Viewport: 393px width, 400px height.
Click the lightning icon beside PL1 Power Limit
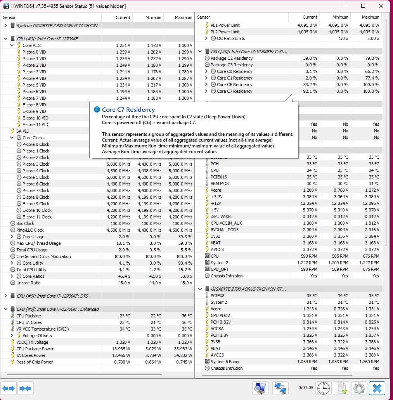pos(207,25)
